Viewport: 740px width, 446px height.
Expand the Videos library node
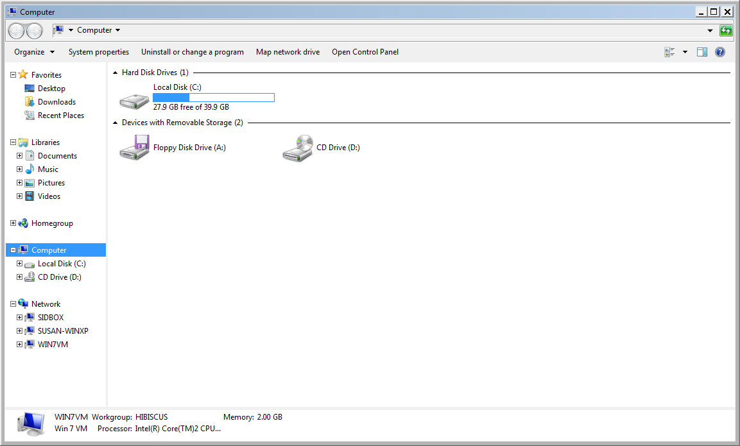[19, 196]
